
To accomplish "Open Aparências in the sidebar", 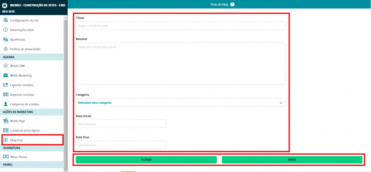I will pos(18,40).
